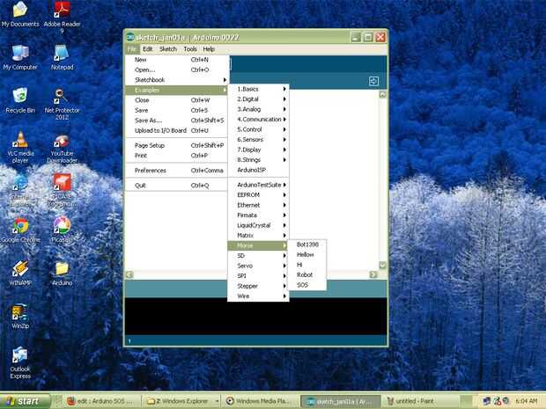Open the Edit menu
This screenshot has width=546, height=409.
(148, 49)
